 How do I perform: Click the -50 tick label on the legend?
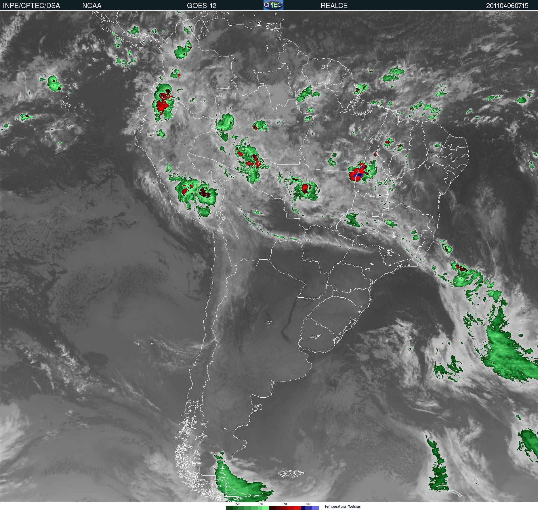click(x=237, y=504)
